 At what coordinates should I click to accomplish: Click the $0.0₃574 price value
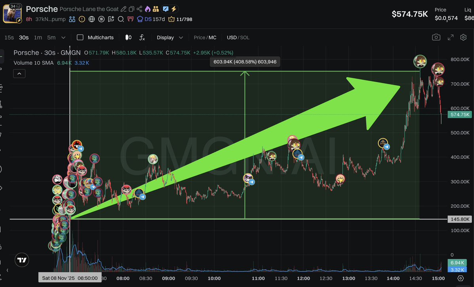(x=446, y=19)
